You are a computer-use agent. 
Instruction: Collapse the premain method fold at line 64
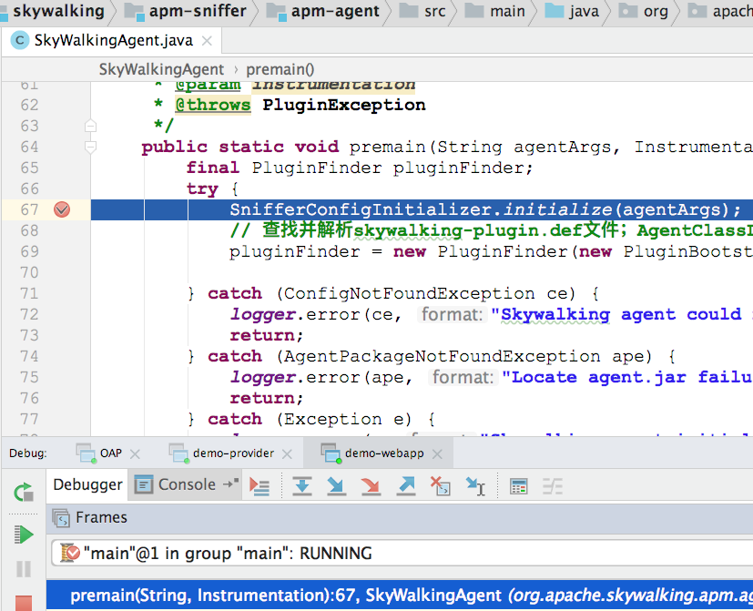tap(90, 147)
